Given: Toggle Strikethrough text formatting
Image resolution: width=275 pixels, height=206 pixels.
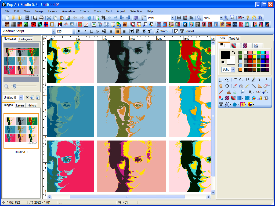Looking at the screenshot, I should (97, 31).
